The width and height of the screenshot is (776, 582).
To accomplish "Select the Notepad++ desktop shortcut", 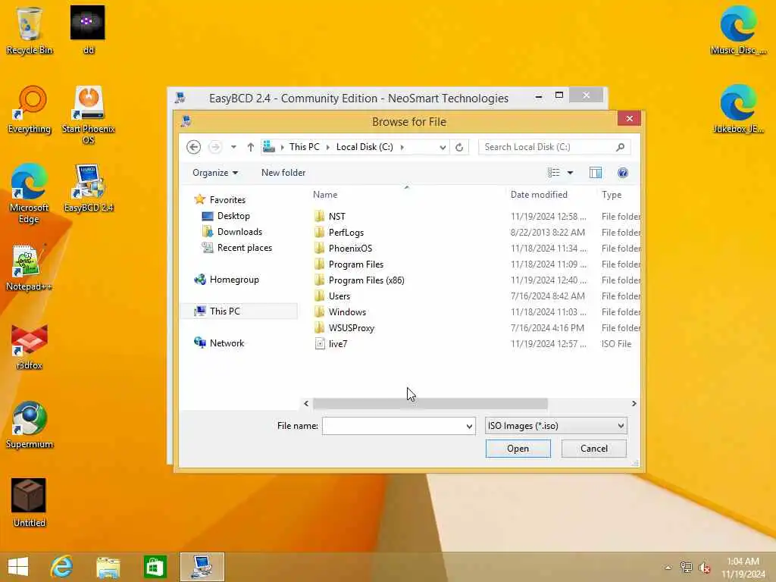I will pos(28,268).
